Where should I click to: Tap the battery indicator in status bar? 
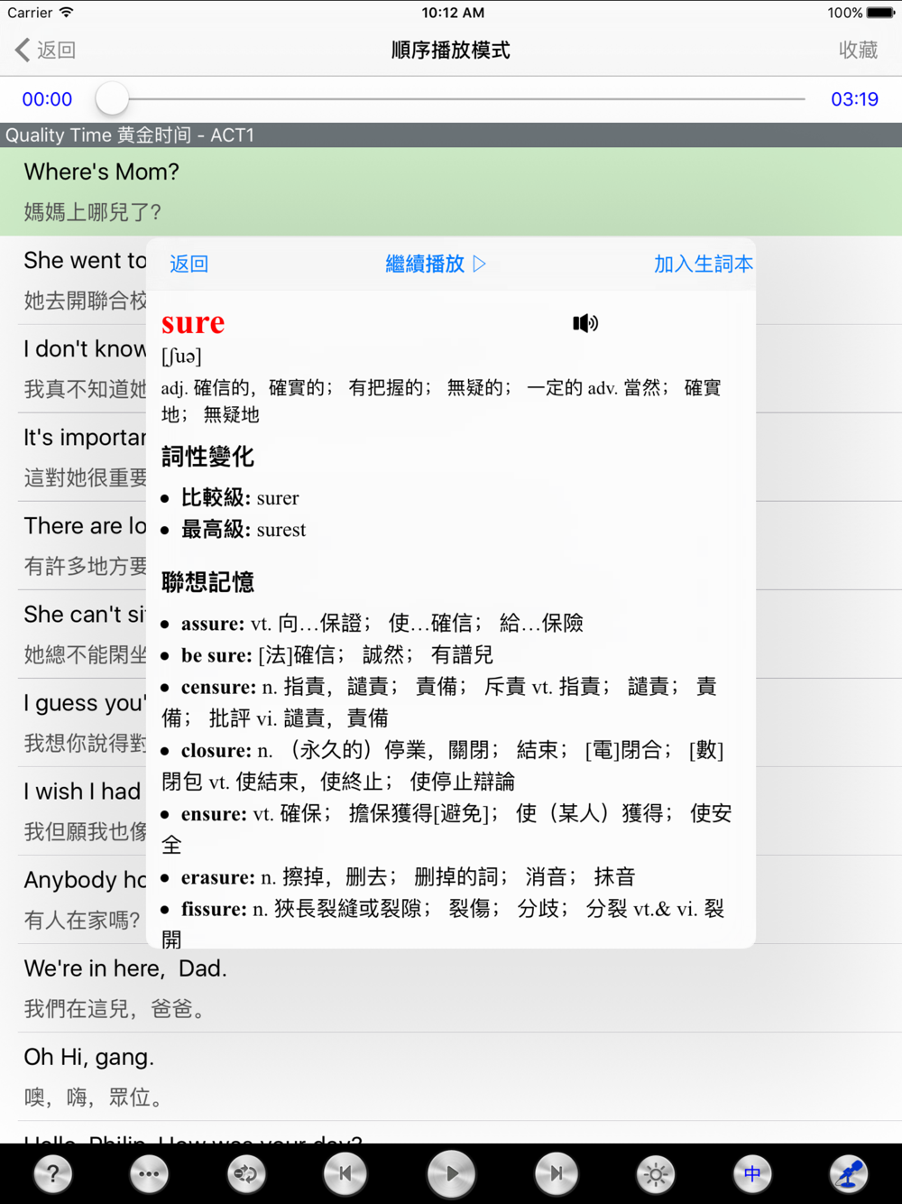(880, 13)
